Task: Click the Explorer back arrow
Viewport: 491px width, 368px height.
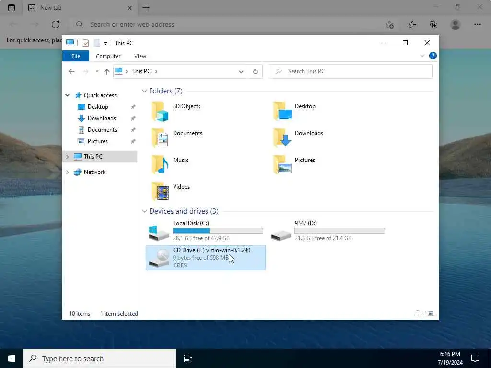Action: click(72, 72)
